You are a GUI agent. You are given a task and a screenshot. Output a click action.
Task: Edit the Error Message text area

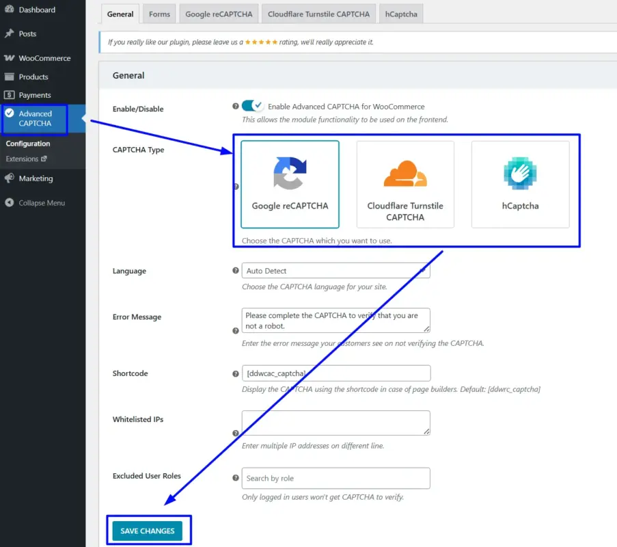click(335, 321)
